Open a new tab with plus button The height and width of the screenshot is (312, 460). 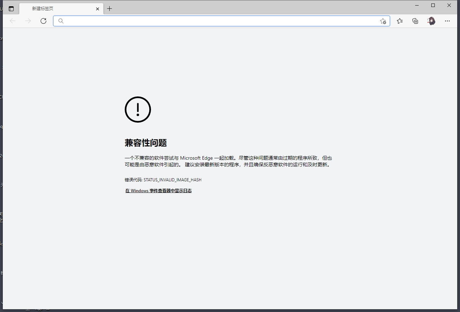(x=110, y=9)
